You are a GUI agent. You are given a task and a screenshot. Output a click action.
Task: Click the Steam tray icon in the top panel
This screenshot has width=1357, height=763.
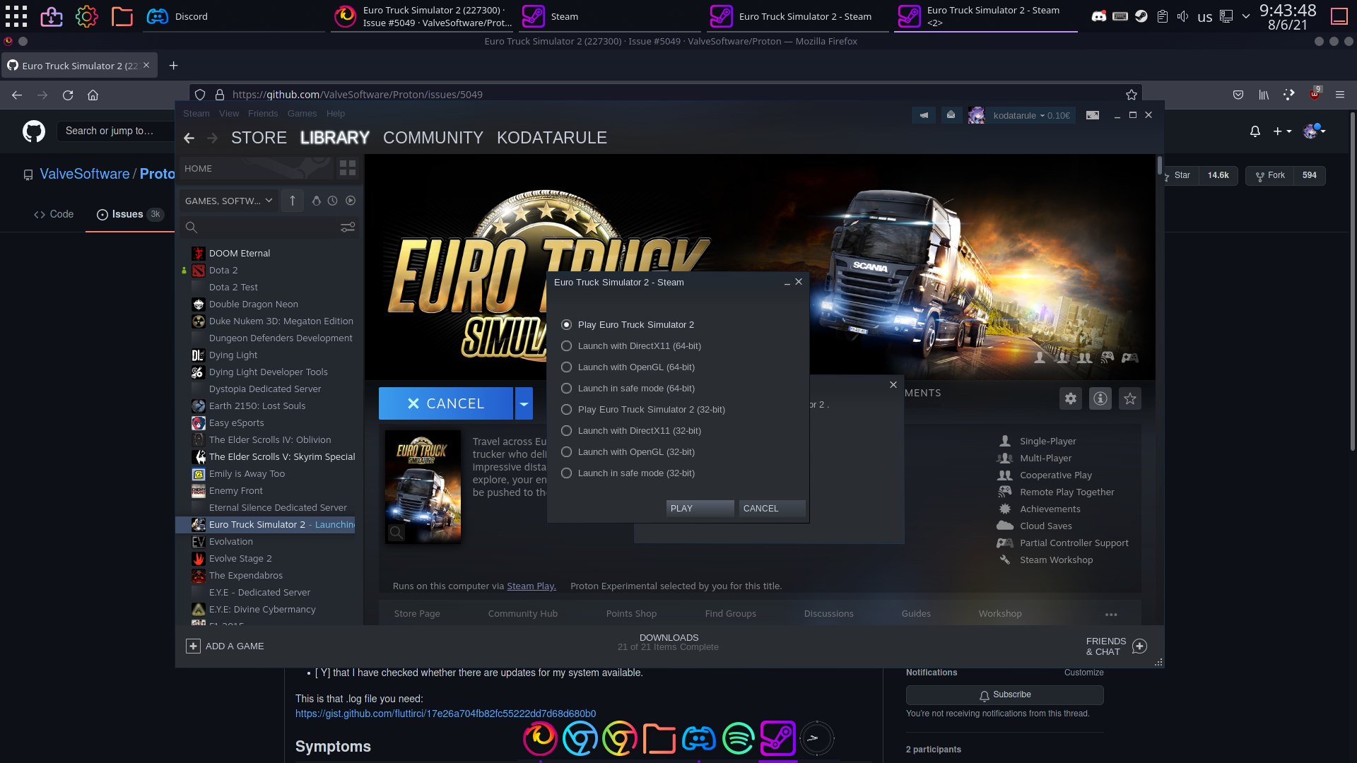pyautogui.click(x=1141, y=16)
